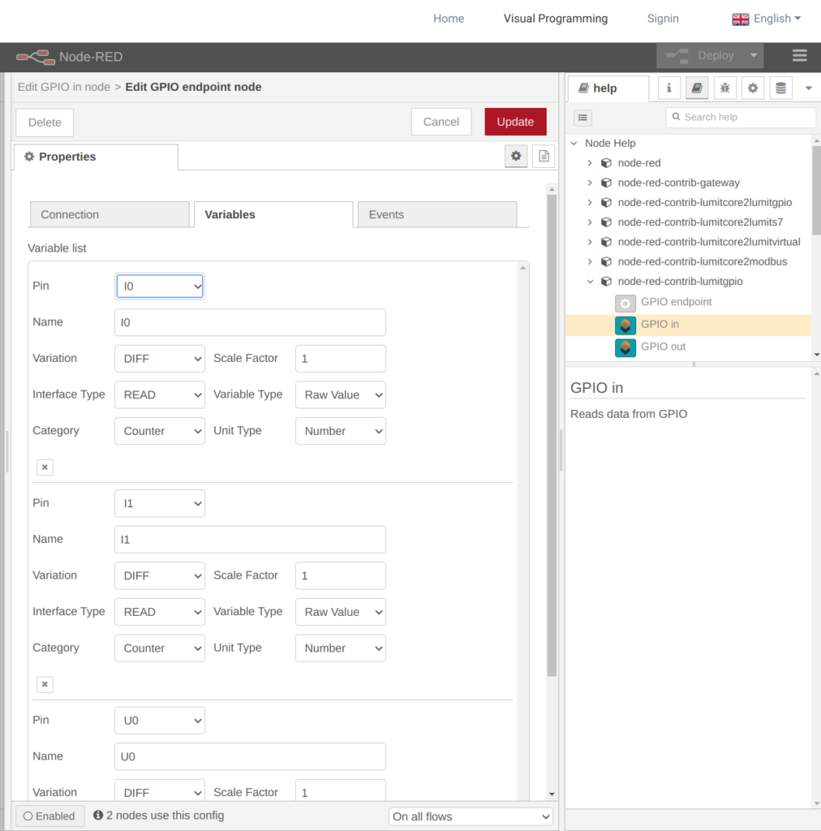Click the Node-RED logo icon
Screen dimensions: 821x831
(36, 57)
